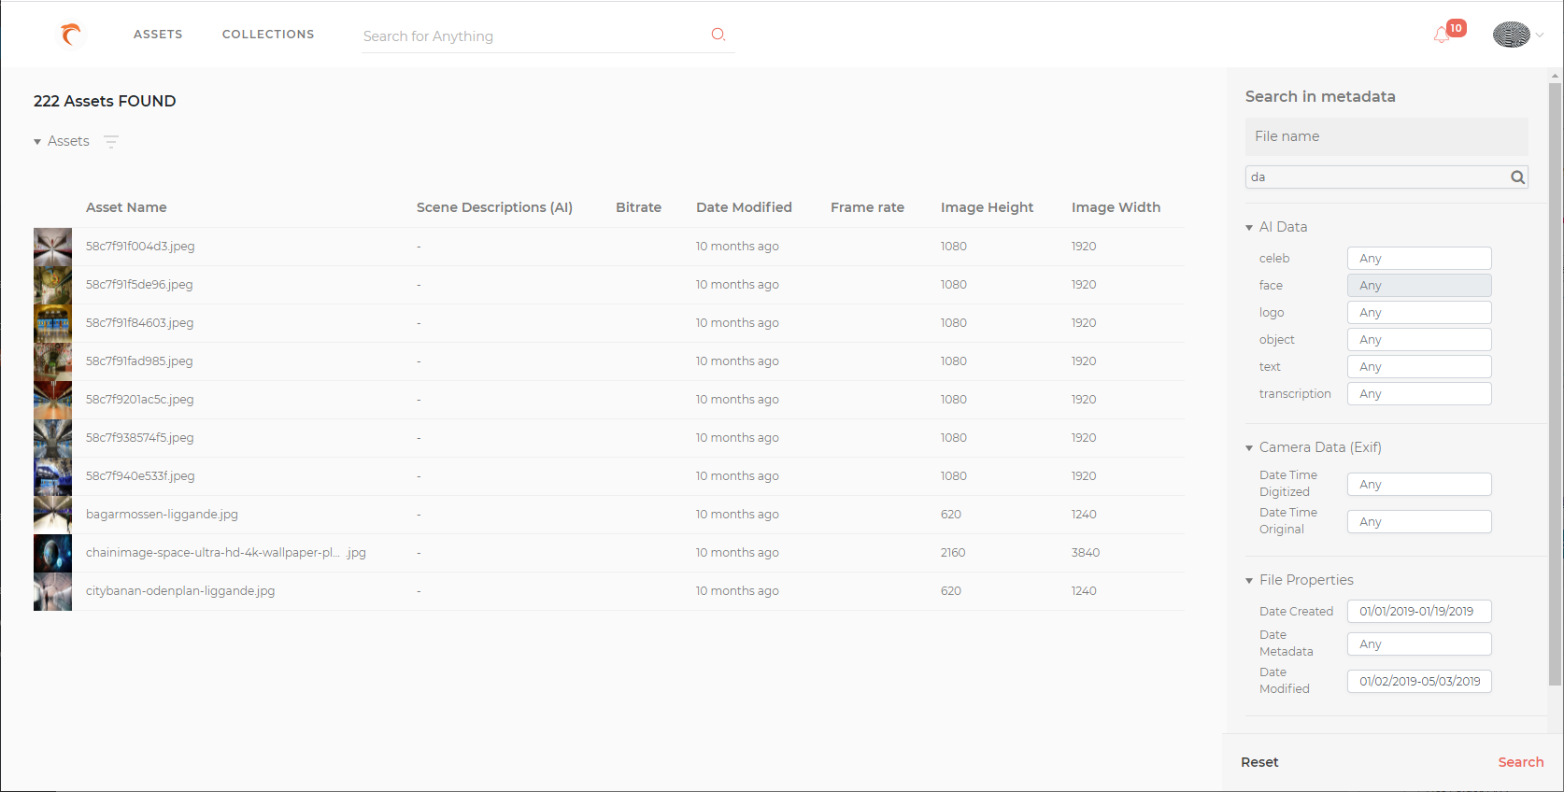1564x792 pixels.
Task: Open the chainimage-space wallpaper thumbnail
Action: (52, 553)
